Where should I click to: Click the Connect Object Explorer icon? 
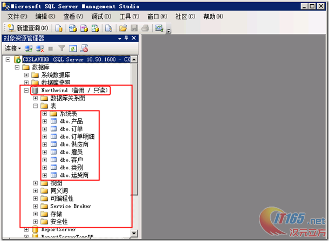tap(29, 49)
